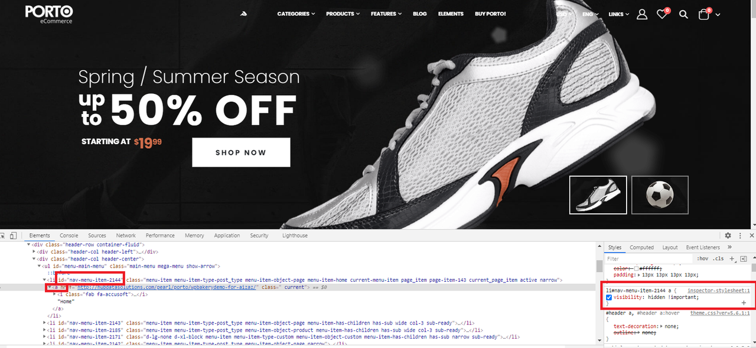Open the inspector-stylesheet:1 source link
756x348 pixels.
point(719,290)
